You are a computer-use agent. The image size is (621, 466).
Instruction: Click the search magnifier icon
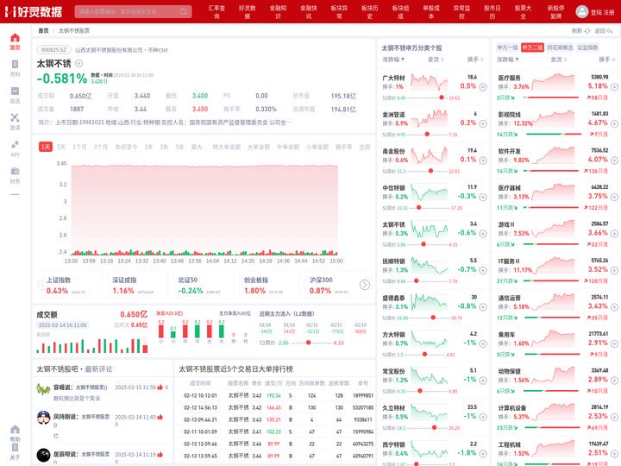pos(184,11)
